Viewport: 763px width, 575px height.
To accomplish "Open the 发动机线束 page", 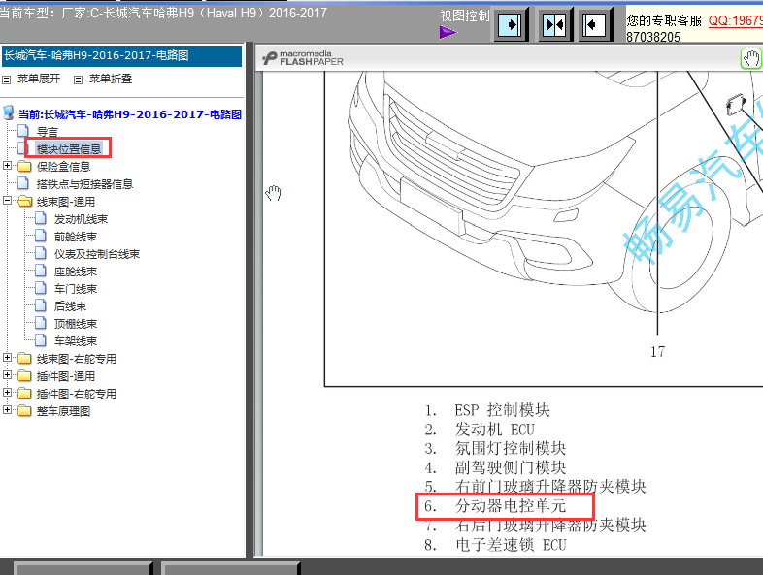I will [x=81, y=219].
